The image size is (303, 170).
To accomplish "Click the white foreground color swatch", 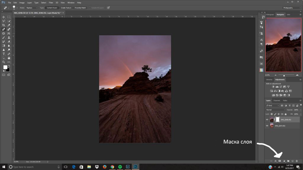I will [5, 67].
